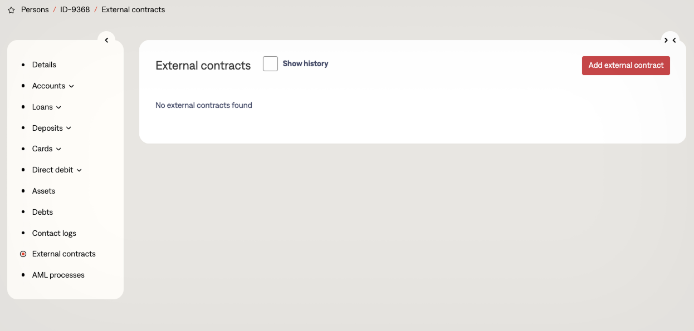Go to the Assets section
The image size is (694, 331).
43,191
